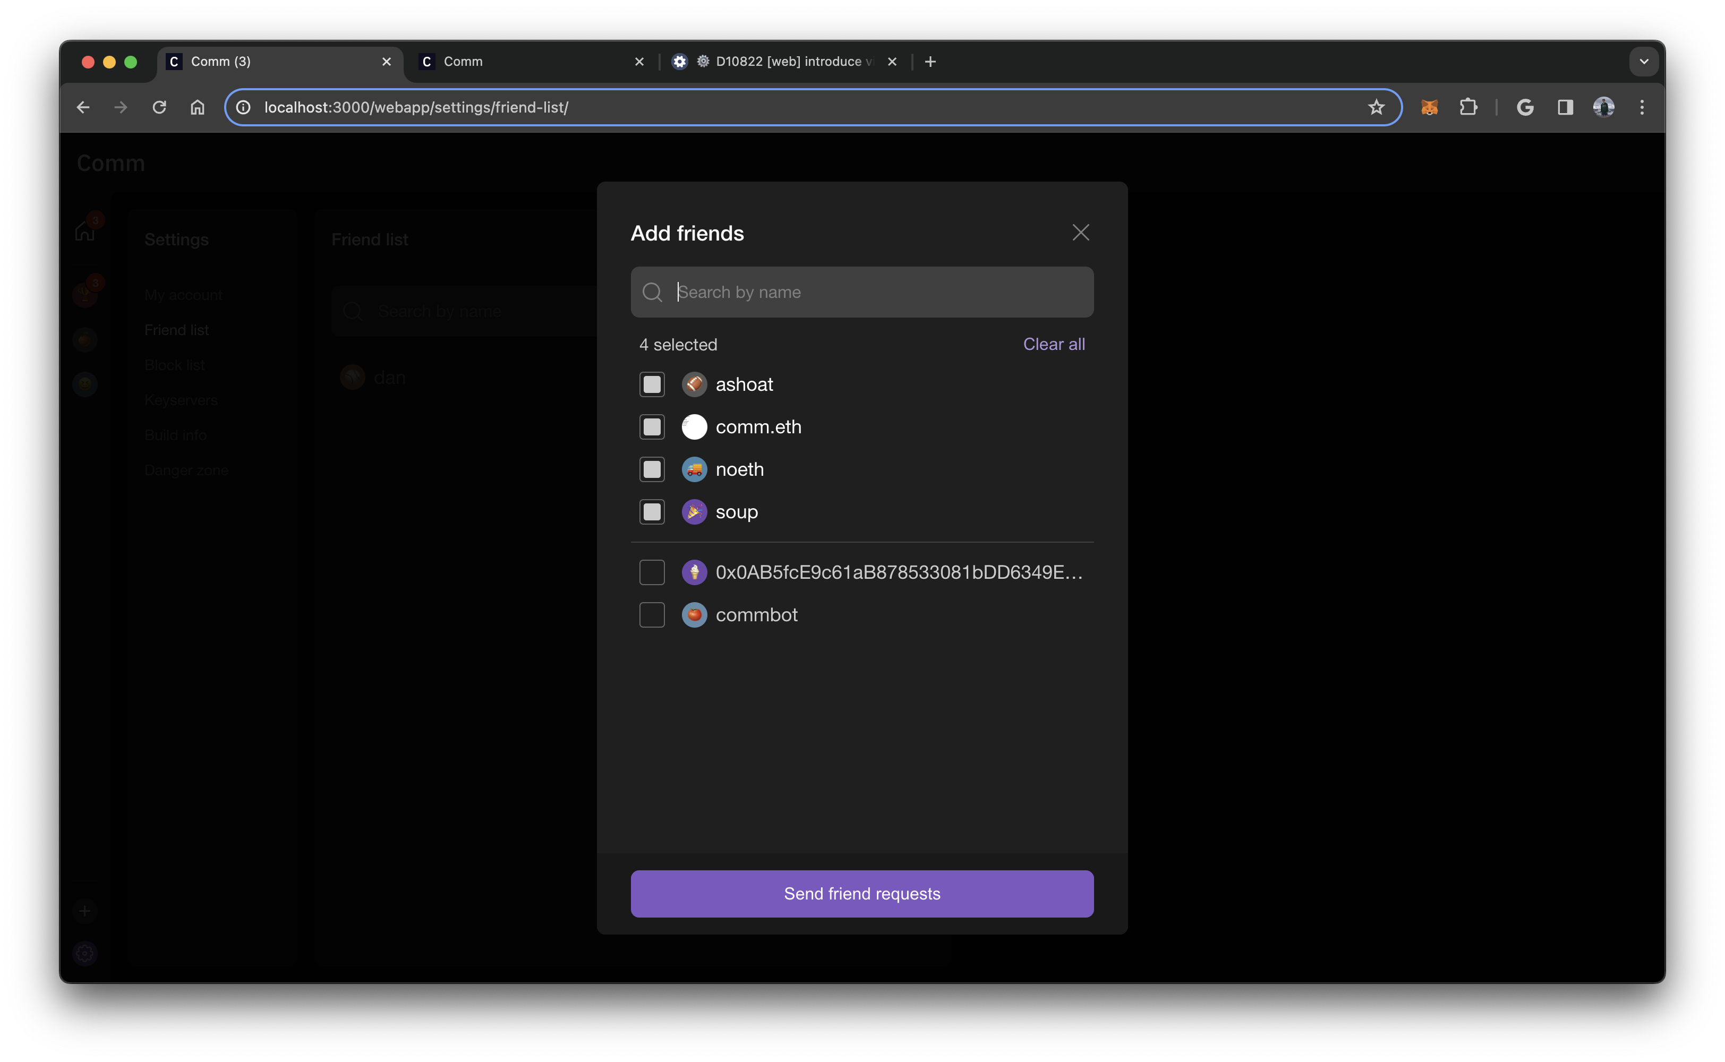Close the Add friends modal
Viewport: 1725px width, 1062px height.
1080,233
